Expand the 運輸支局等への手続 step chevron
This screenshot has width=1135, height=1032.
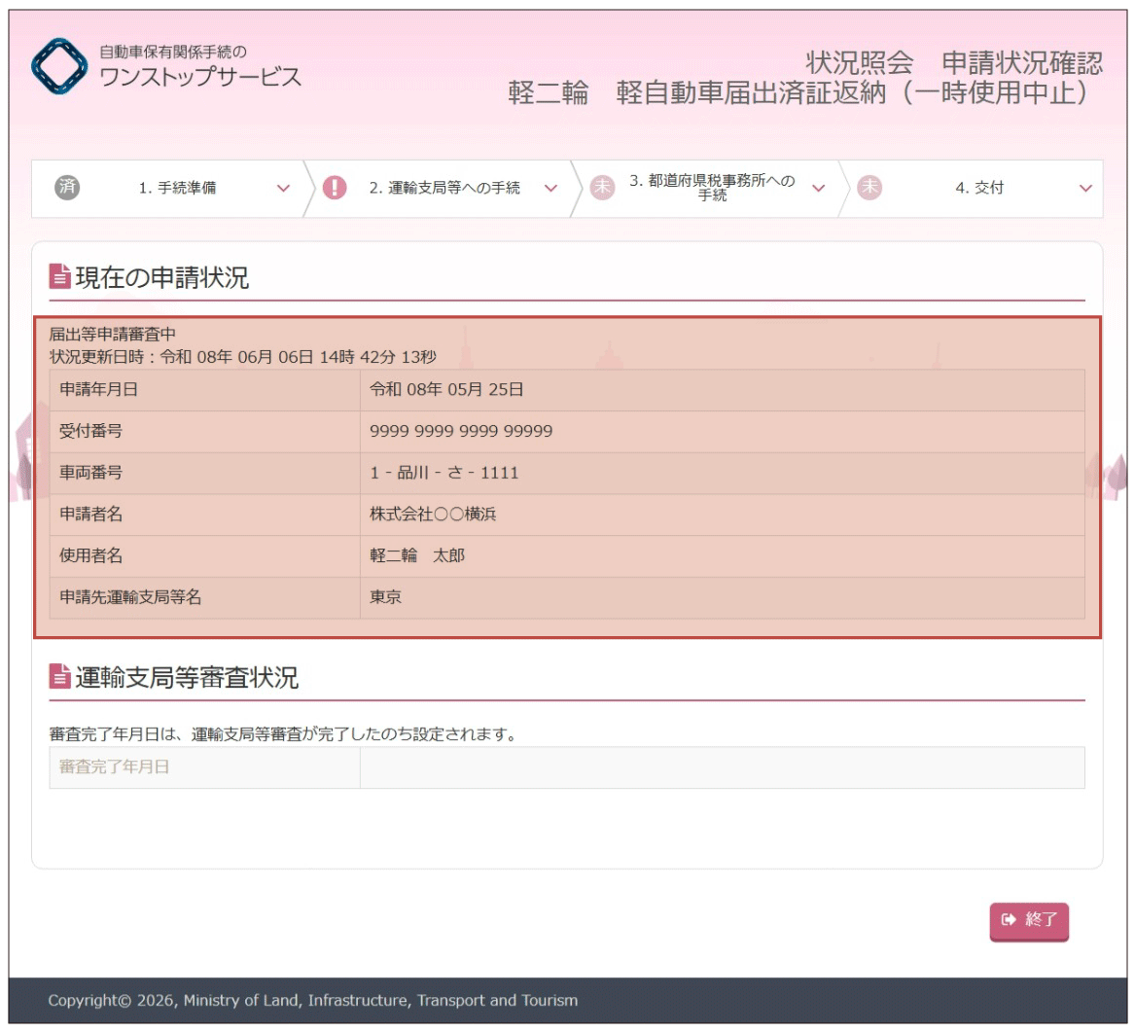(x=550, y=189)
